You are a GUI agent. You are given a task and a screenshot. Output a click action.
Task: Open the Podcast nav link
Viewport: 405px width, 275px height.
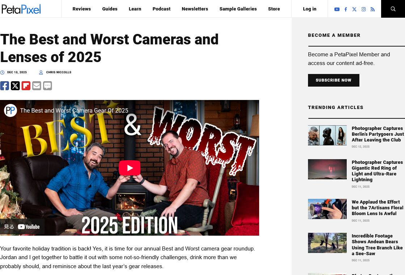(161, 9)
